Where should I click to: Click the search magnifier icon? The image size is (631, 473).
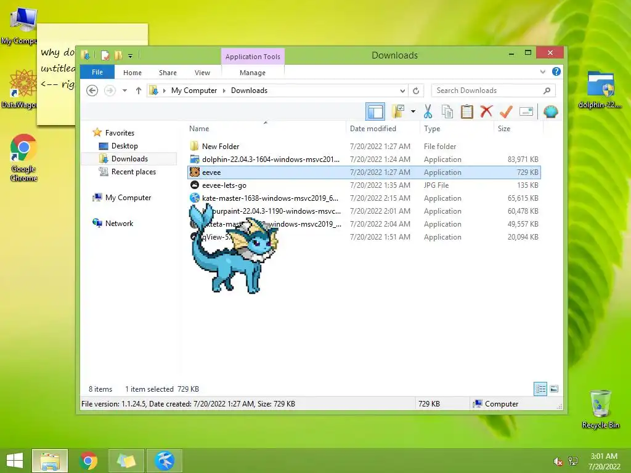coord(547,91)
